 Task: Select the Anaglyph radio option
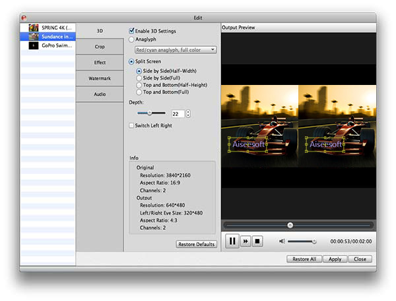click(131, 40)
